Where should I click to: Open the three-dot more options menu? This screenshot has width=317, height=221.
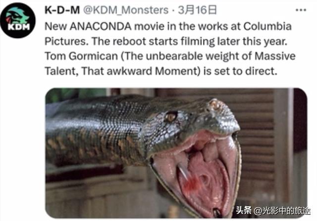pyautogui.click(x=301, y=10)
